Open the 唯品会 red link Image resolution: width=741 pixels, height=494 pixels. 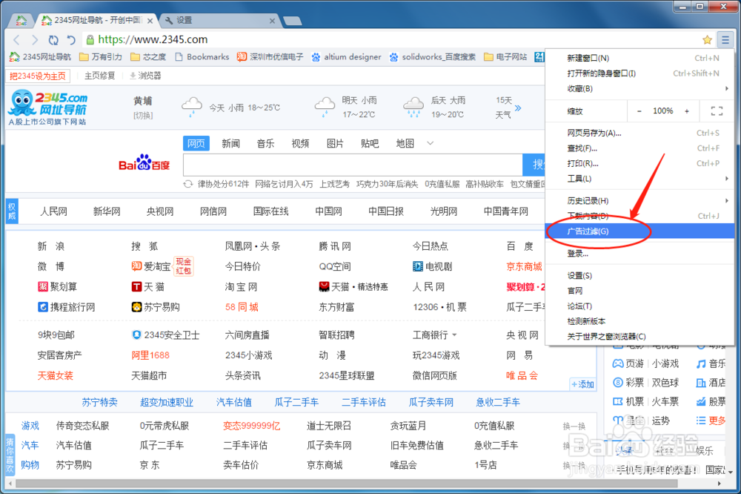[522, 376]
